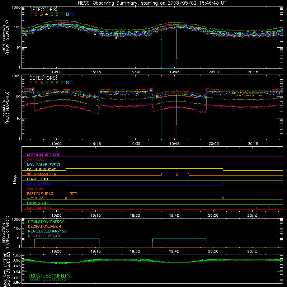
Task: Click the PARTICLE_FLAG label
Action: coord(40,193)
